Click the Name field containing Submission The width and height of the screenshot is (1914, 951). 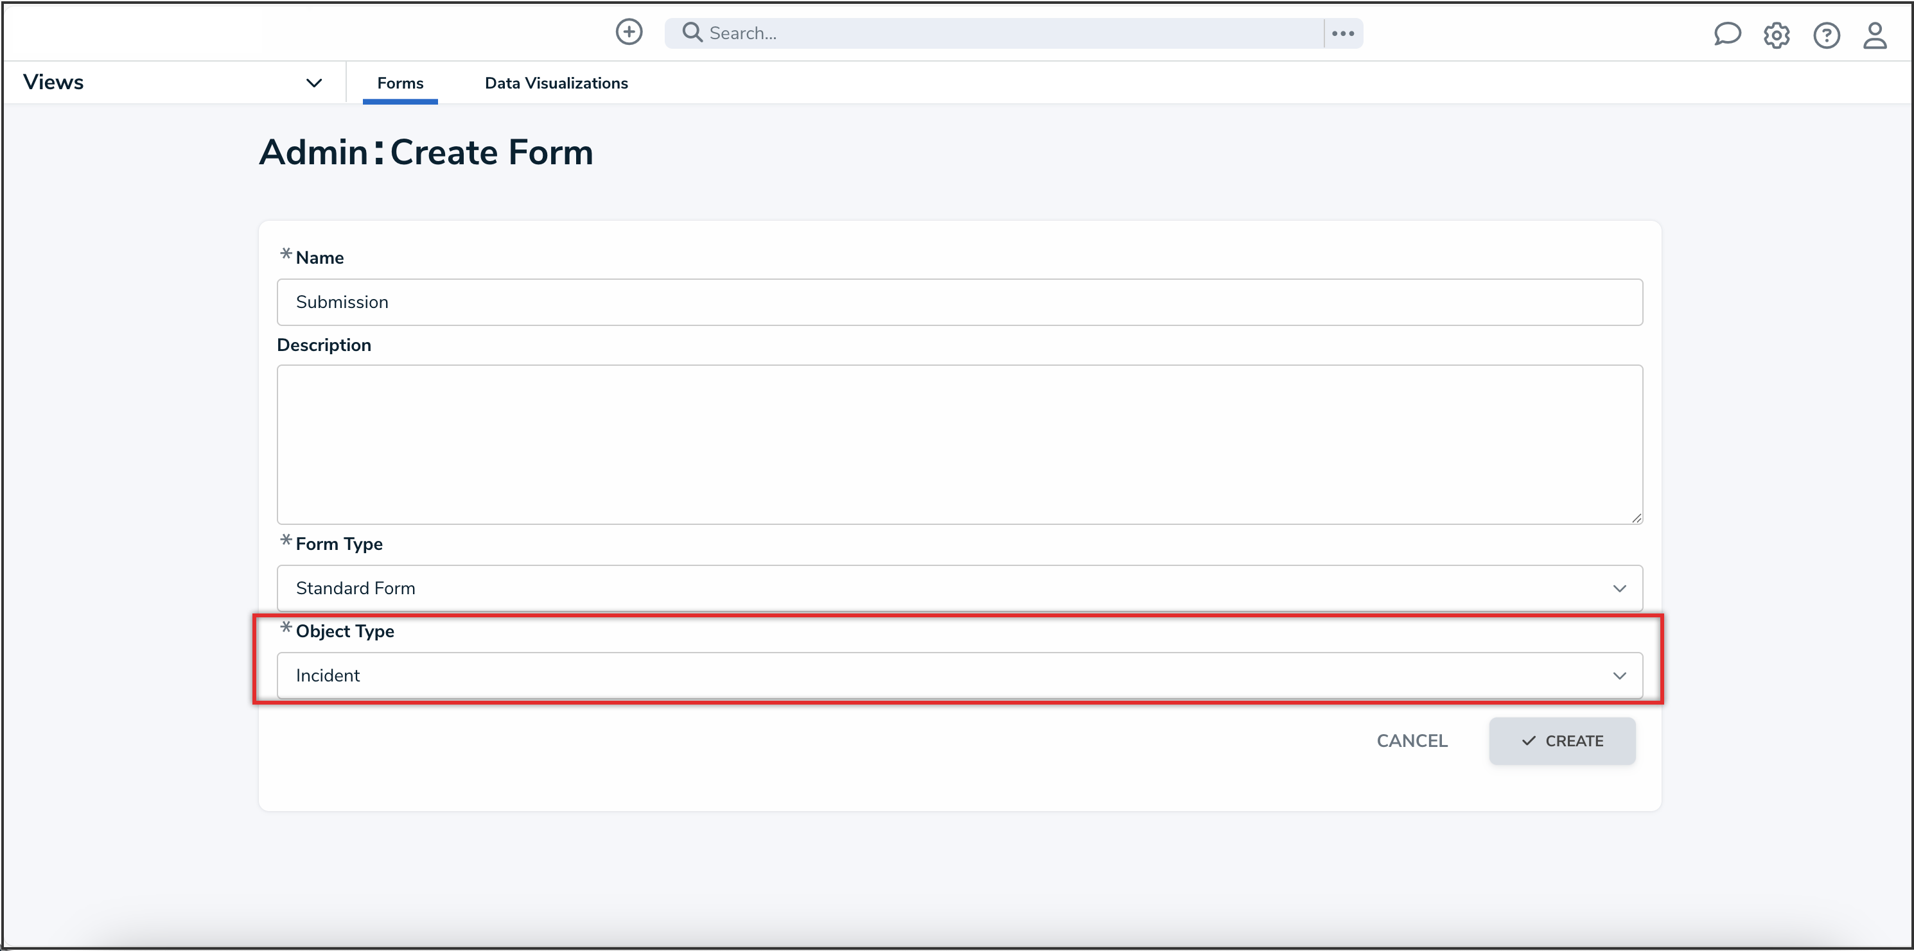pyautogui.click(x=958, y=302)
